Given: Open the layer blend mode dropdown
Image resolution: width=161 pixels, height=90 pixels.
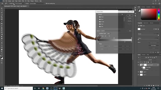Looking at the screenshot, I should [143, 60].
